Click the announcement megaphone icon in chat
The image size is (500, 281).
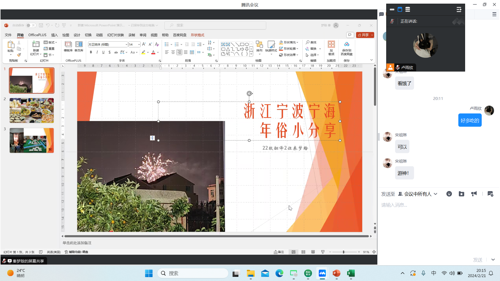(474, 194)
